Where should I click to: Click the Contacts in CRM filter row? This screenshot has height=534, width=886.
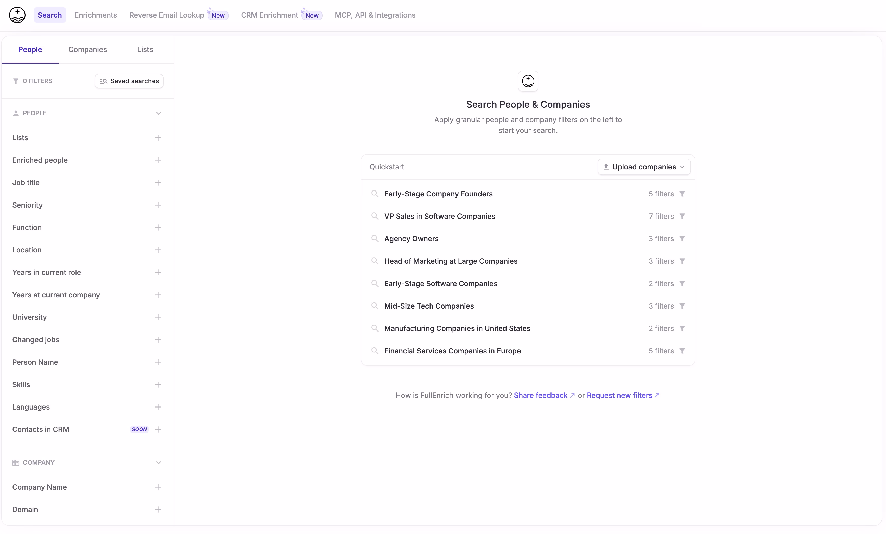(x=87, y=429)
